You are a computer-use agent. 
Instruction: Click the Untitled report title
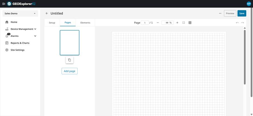[57, 14]
